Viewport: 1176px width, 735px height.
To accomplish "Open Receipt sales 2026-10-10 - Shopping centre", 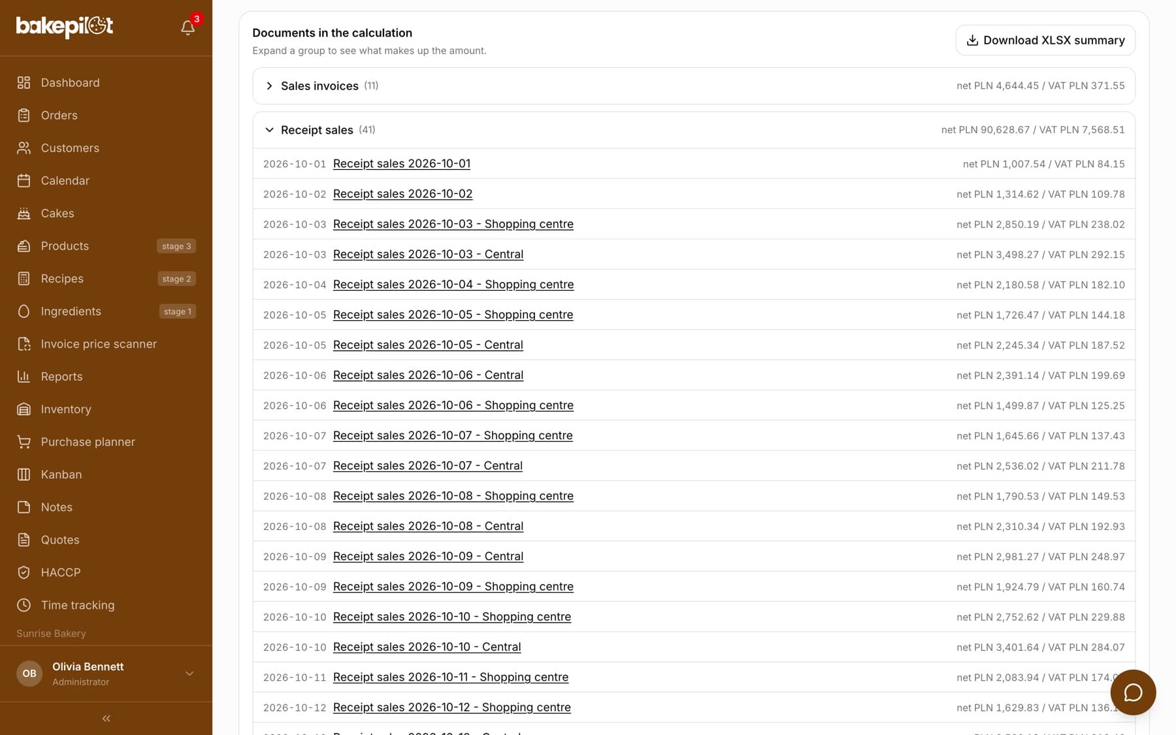I will point(452,617).
